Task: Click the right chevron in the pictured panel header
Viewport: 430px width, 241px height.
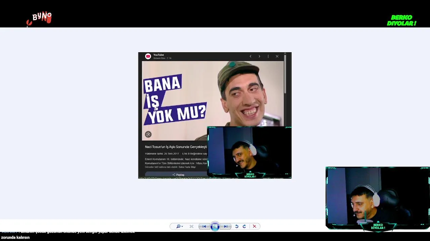Action: pos(259,56)
